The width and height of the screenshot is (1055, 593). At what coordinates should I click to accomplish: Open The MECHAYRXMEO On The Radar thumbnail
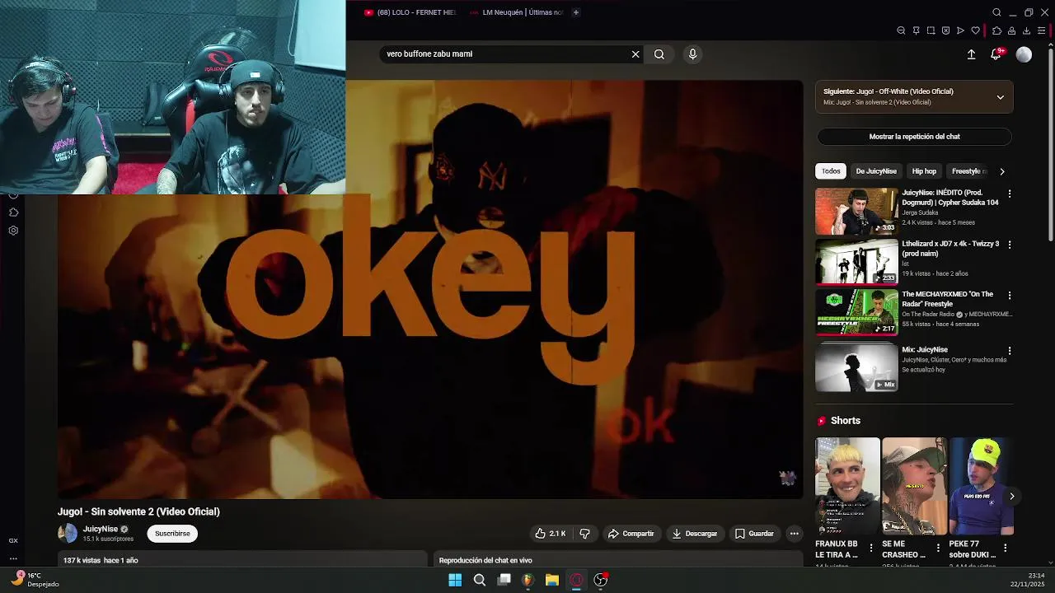856,313
